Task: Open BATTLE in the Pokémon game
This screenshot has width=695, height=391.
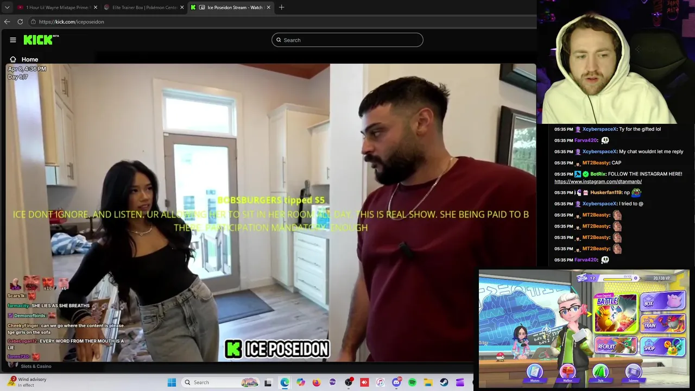Action: point(616,314)
